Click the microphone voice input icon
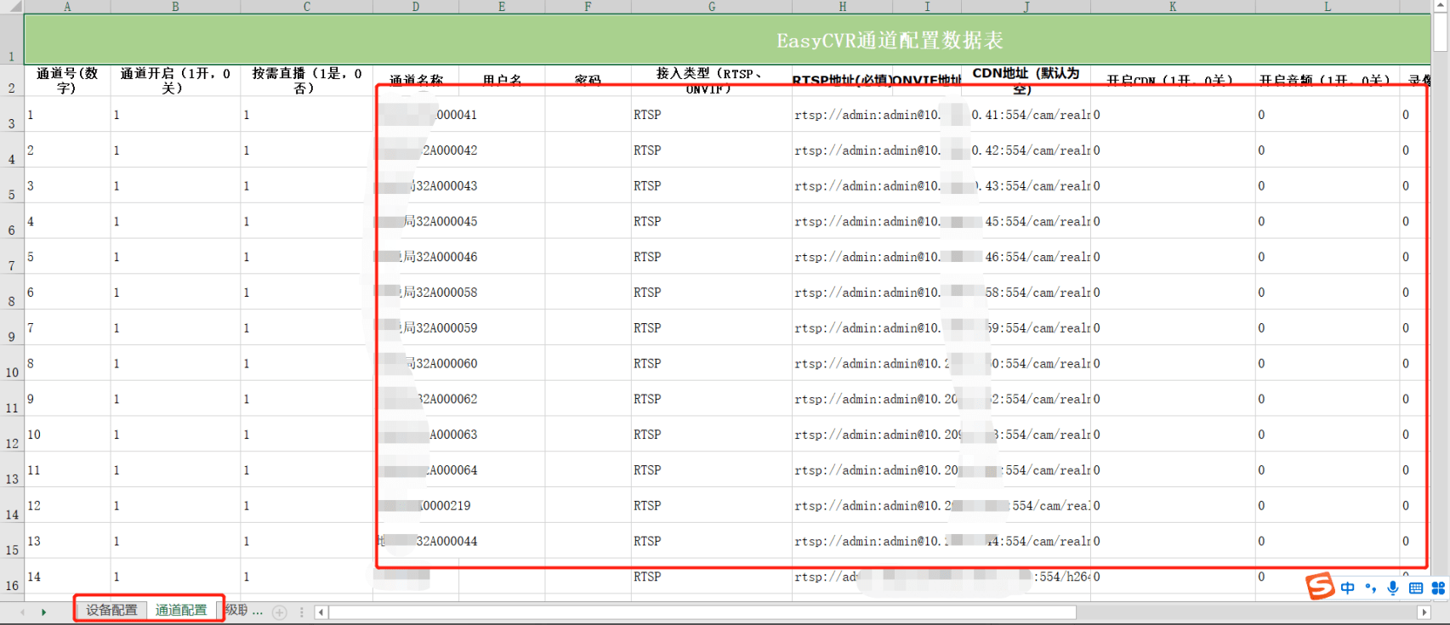This screenshot has width=1450, height=625. (x=1393, y=588)
